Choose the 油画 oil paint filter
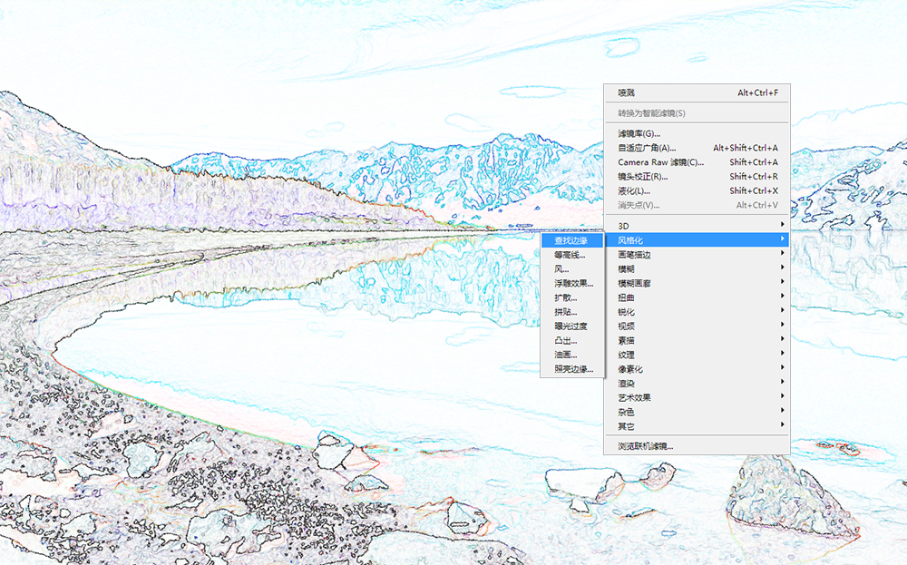The width and height of the screenshot is (907, 565). click(x=566, y=355)
